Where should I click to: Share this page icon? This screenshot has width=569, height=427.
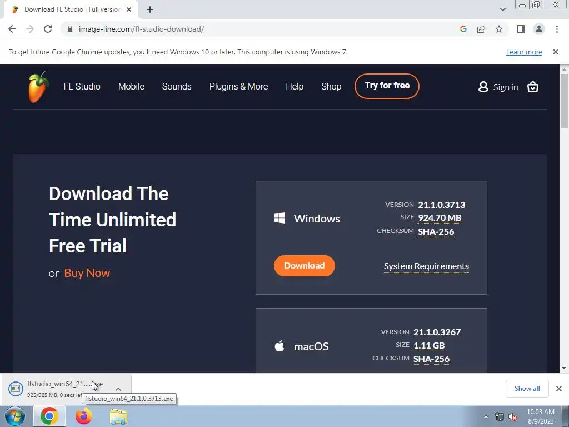pyautogui.click(x=481, y=29)
